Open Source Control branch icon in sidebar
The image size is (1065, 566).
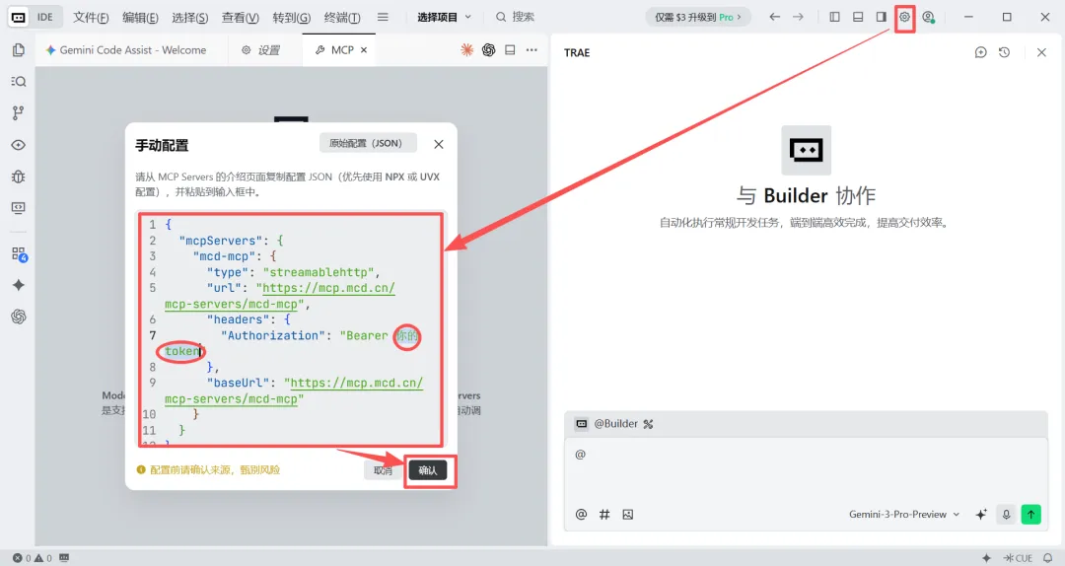19,112
